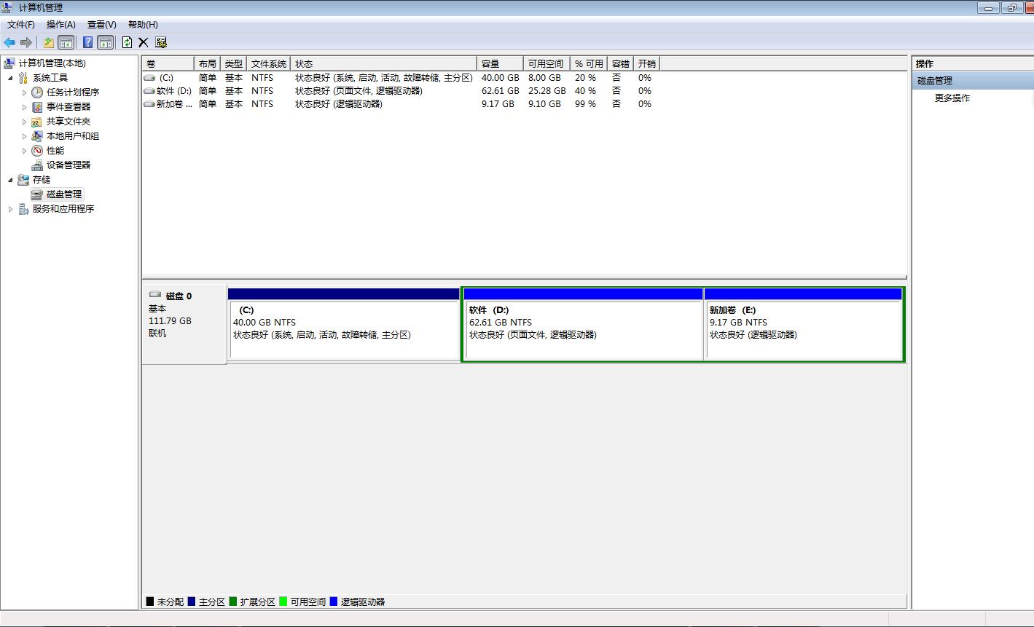The image size is (1034, 627).
Task: Click the black X delete toolbar icon
Action: coord(144,42)
